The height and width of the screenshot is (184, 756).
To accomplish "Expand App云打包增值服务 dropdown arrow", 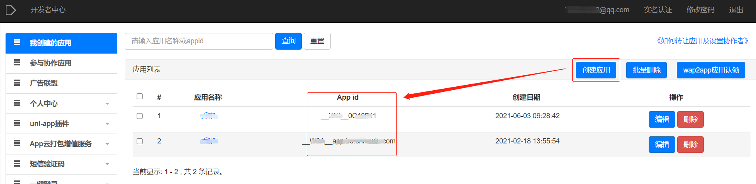I will [107, 144].
